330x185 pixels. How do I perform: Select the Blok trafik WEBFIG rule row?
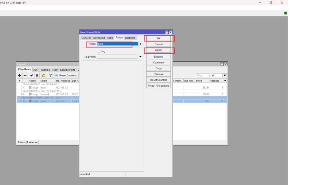coord(48,101)
